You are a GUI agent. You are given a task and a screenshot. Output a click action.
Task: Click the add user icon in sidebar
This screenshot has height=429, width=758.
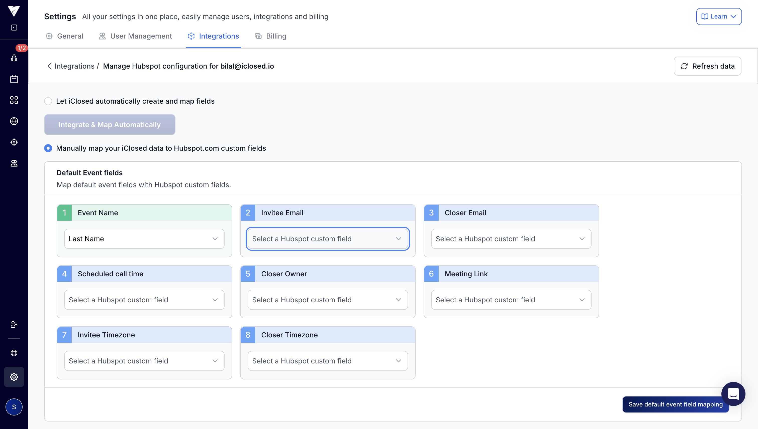[x=14, y=324]
